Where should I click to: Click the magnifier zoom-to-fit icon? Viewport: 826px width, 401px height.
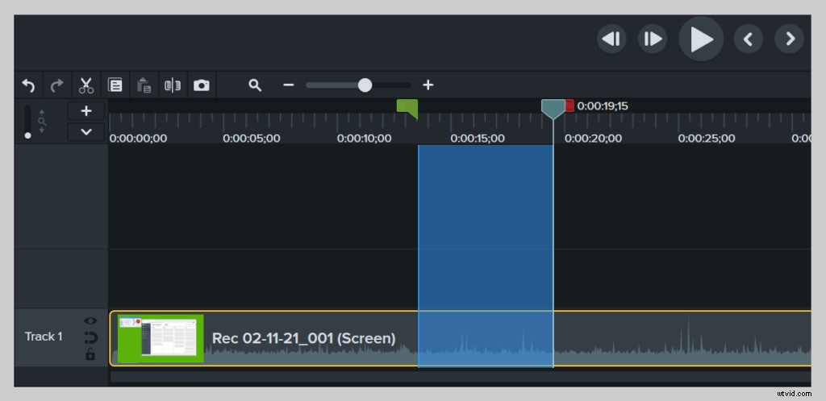coord(255,85)
